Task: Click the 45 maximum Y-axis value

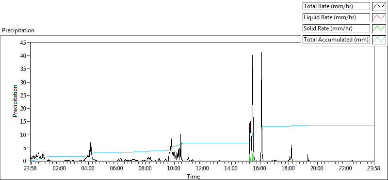Action: click(24, 43)
